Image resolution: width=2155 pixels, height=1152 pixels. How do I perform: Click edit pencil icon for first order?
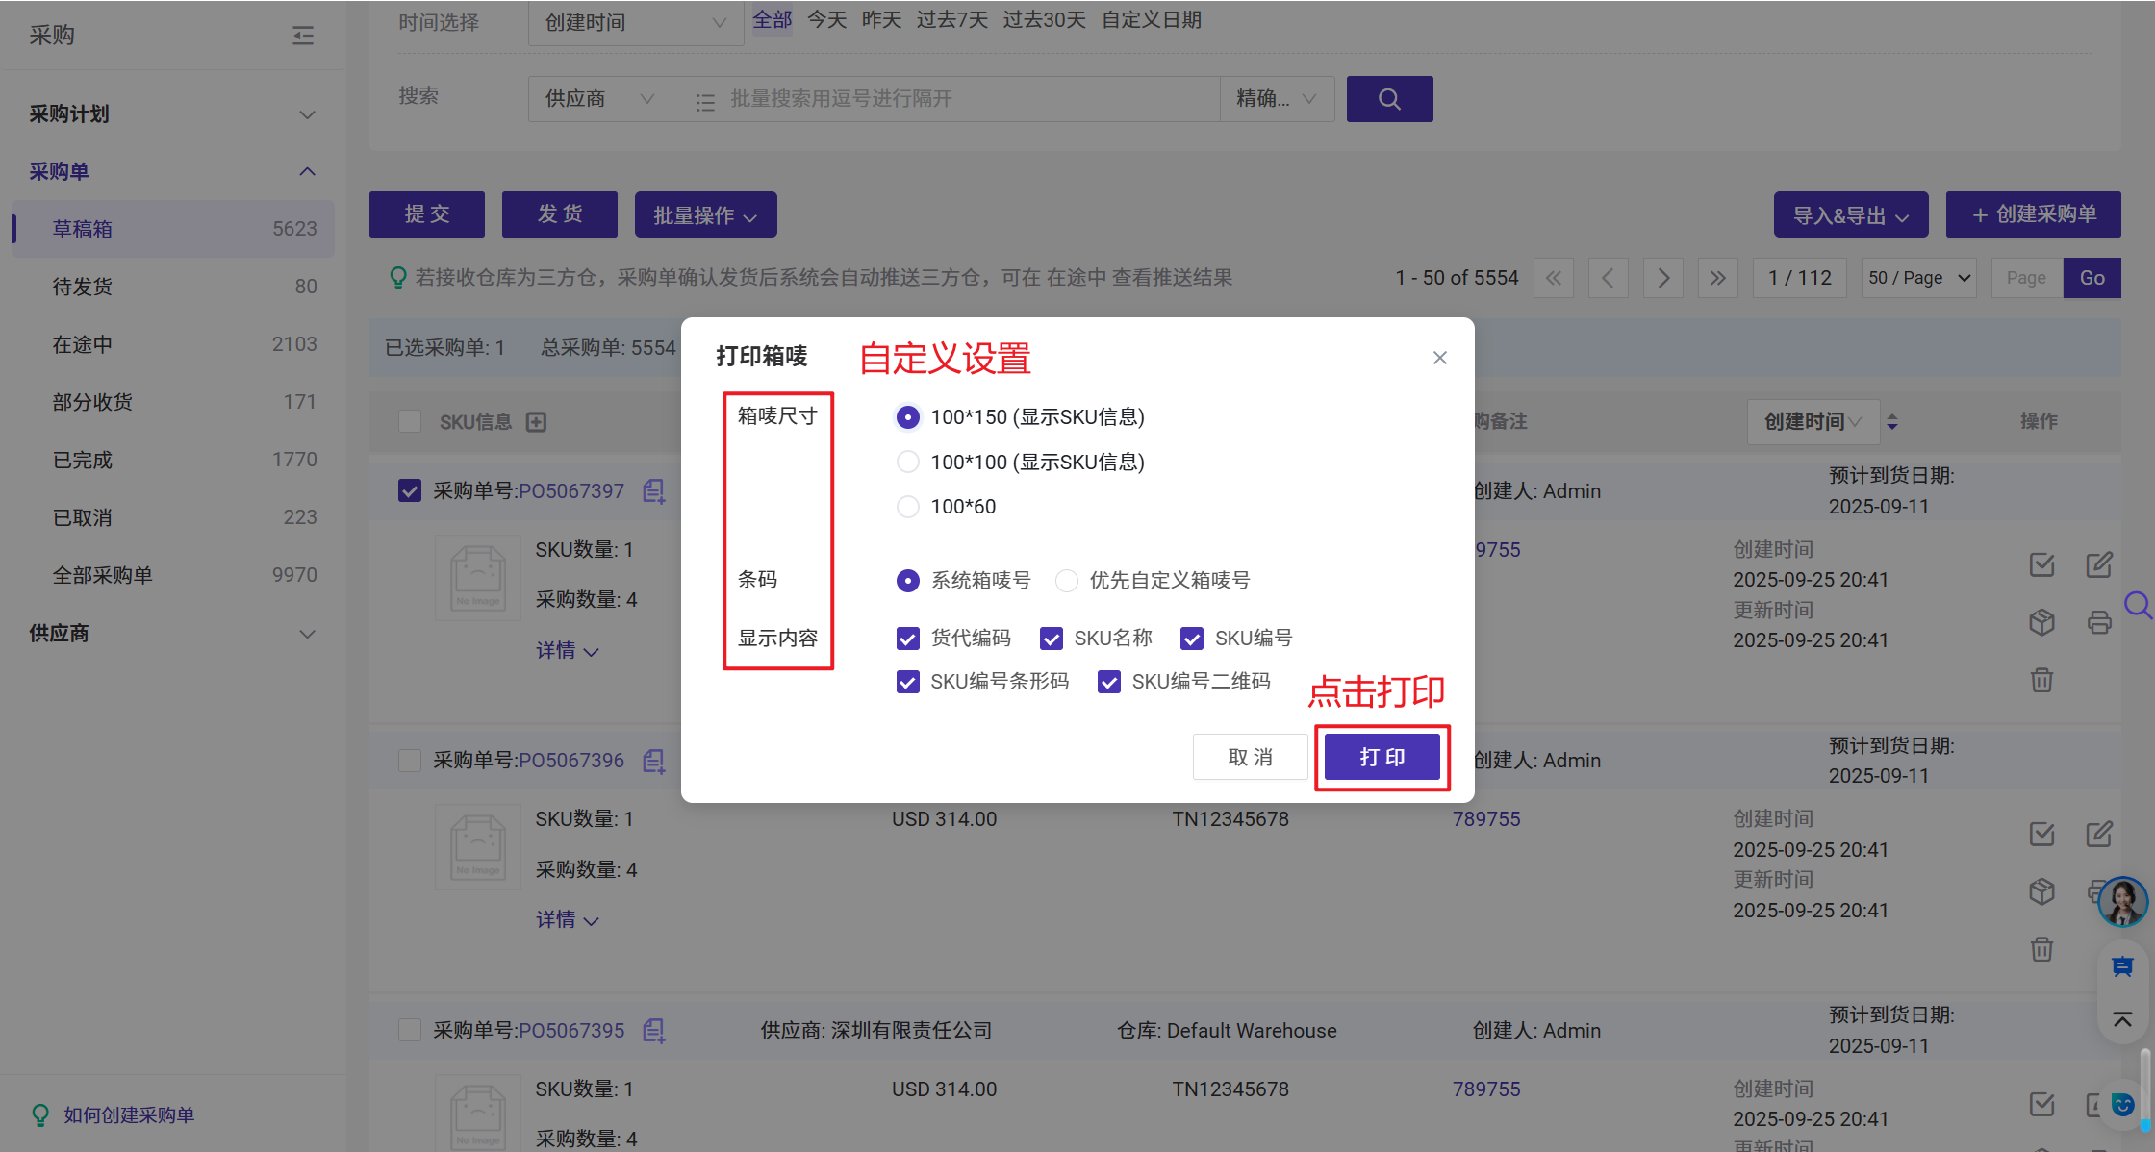[2099, 564]
